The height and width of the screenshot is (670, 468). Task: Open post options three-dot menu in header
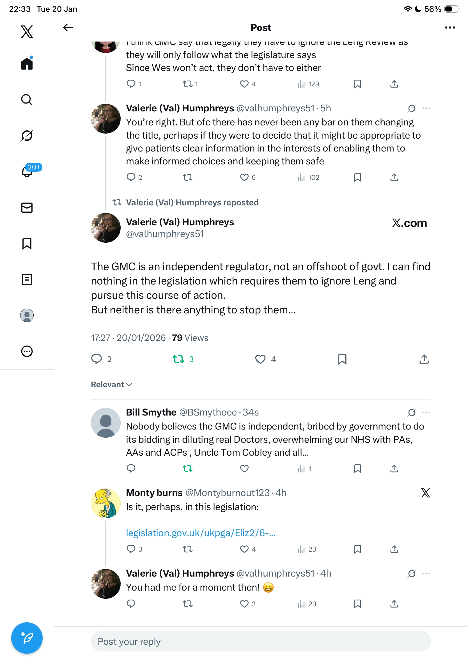point(449,27)
